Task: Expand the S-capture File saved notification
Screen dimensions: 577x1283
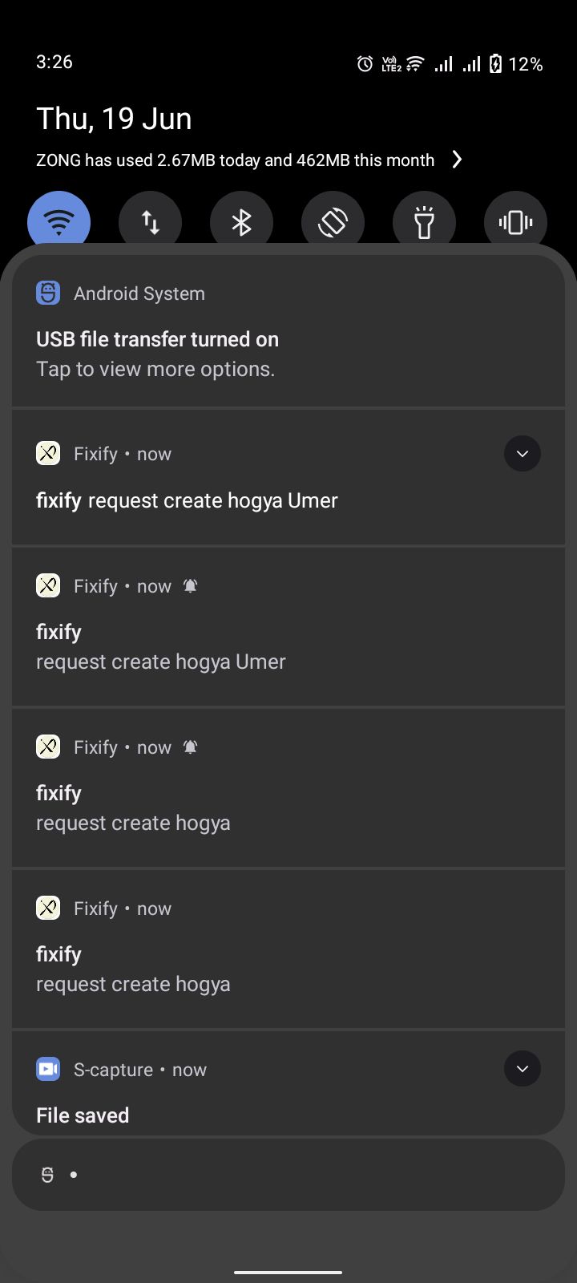Action: pyautogui.click(x=523, y=1069)
